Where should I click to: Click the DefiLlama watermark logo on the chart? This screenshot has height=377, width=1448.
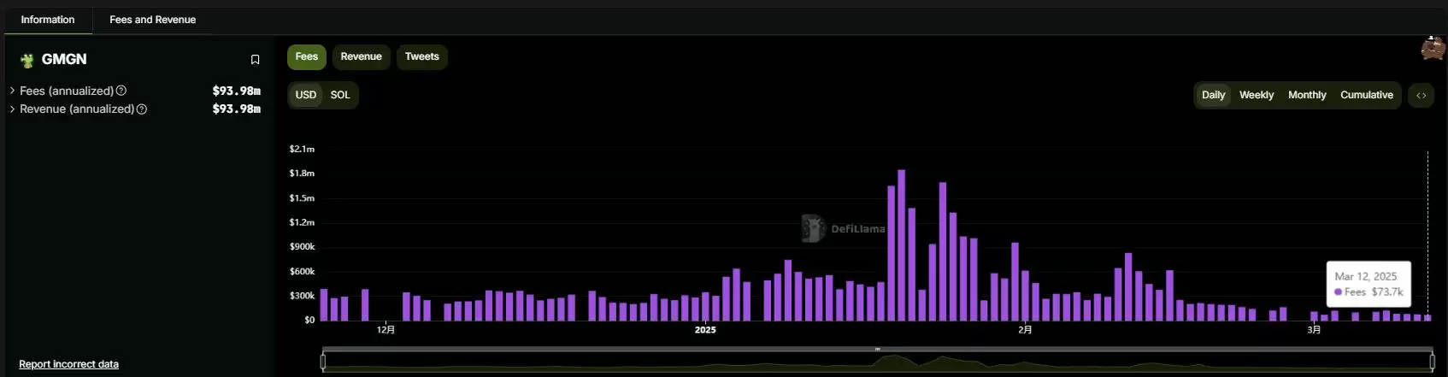tap(813, 228)
